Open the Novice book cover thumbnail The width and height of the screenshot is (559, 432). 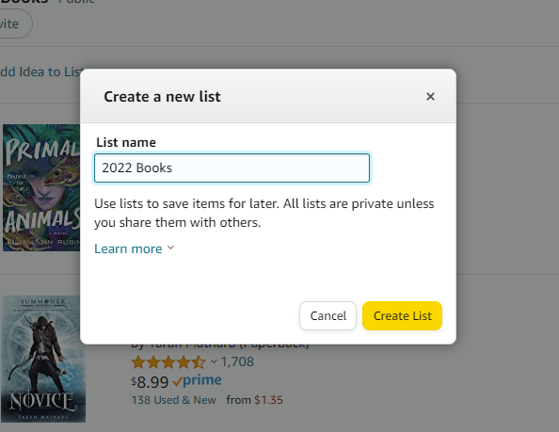tap(43, 359)
